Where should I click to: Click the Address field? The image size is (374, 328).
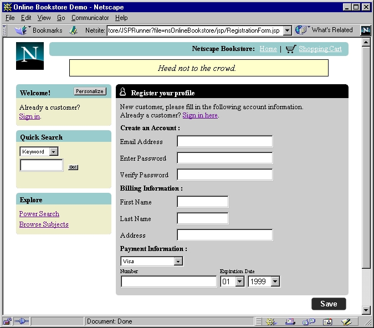pos(225,235)
